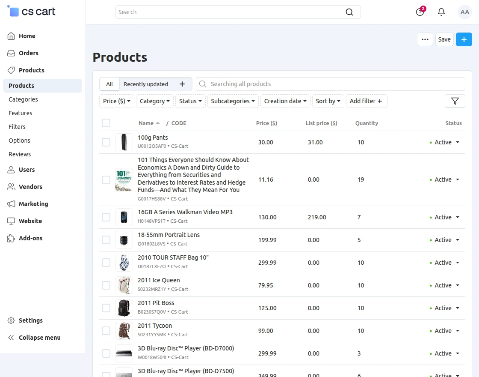Check the checkbox for 100g Pants
The width and height of the screenshot is (479, 377).
pyautogui.click(x=106, y=142)
